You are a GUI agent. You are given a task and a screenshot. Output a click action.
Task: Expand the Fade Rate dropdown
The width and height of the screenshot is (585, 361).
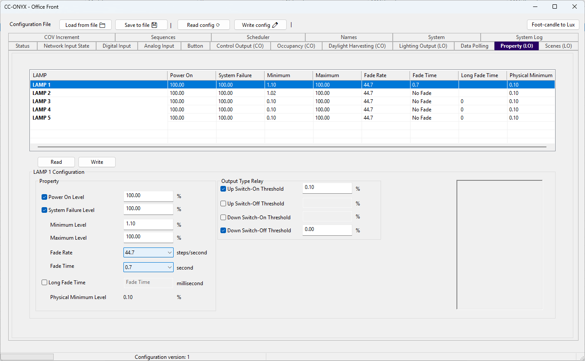coord(149,252)
